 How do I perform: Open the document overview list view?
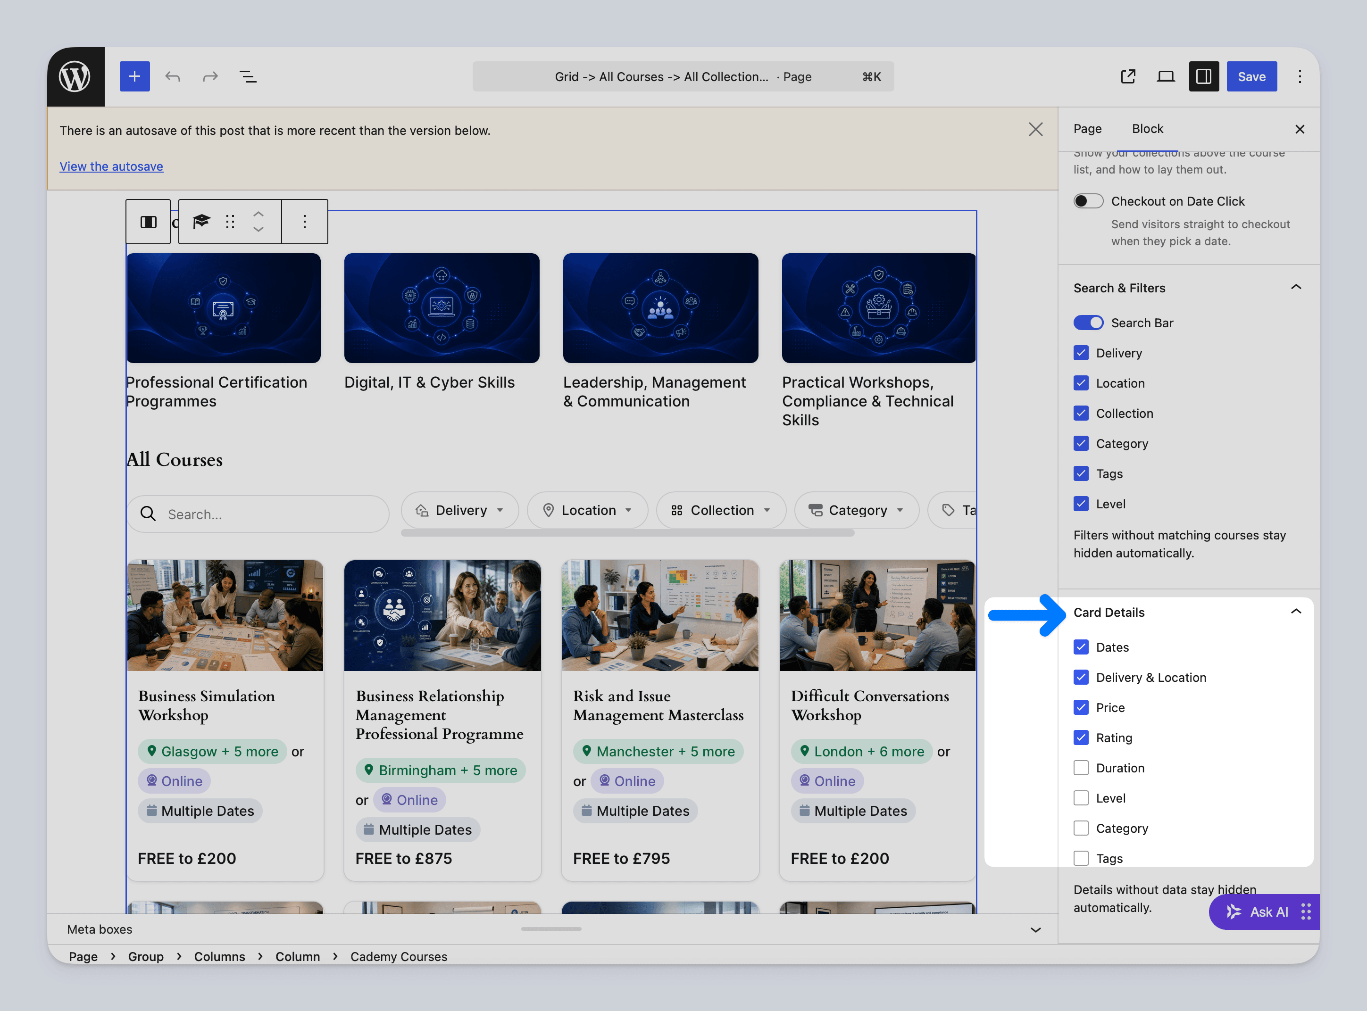coord(248,76)
